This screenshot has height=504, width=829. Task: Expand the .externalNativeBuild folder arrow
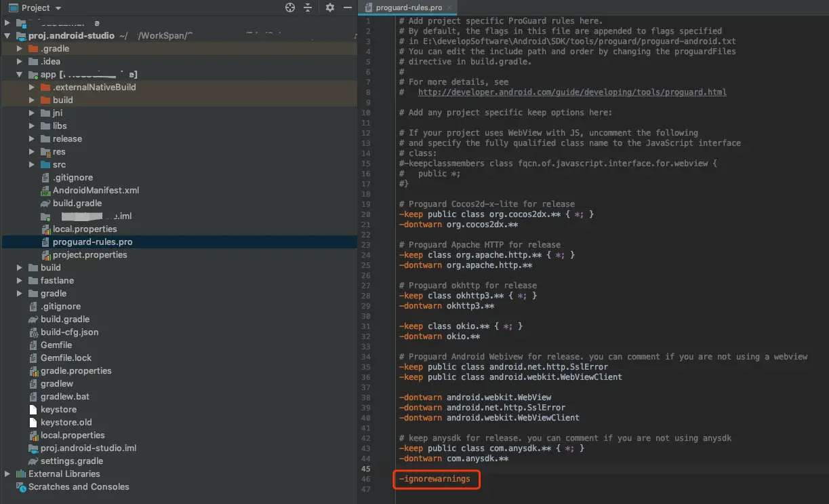[x=33, y=87]
